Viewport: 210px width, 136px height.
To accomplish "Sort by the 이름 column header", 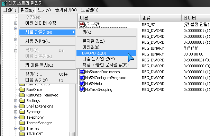I will click(x=109, y=18).
